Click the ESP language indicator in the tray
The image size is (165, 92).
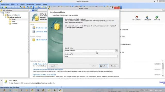[151, 90]
